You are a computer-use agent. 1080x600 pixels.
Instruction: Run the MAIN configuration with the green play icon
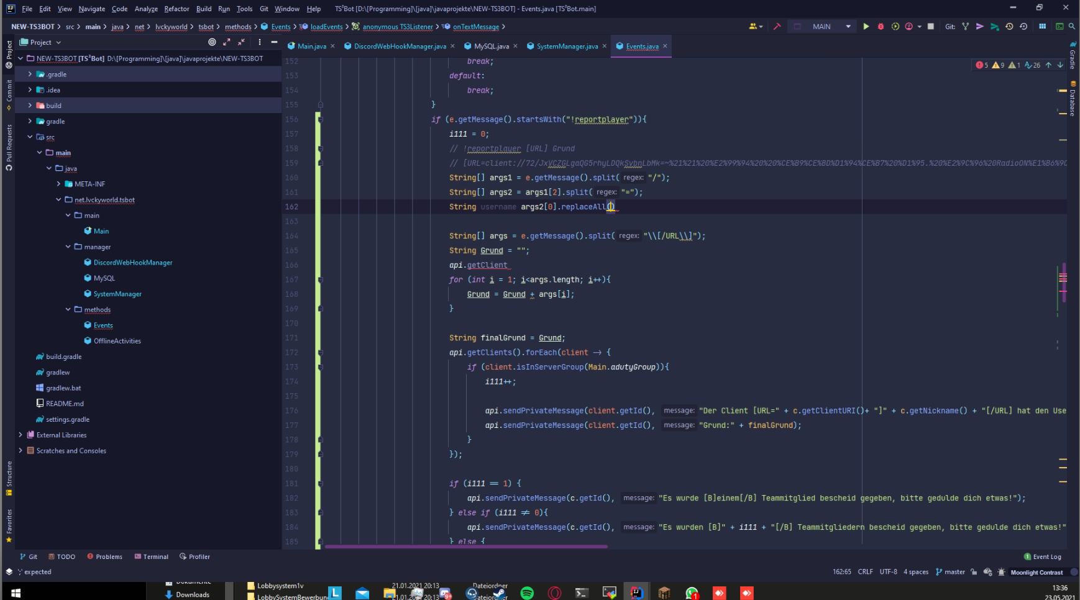tap(866, 27)
